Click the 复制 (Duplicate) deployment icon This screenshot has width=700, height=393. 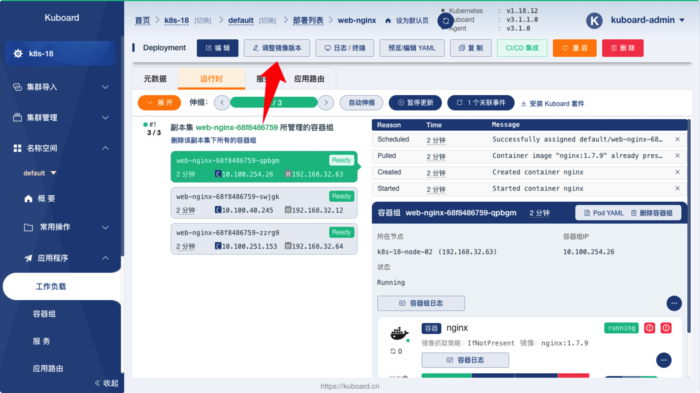click(x=471, y=48)
